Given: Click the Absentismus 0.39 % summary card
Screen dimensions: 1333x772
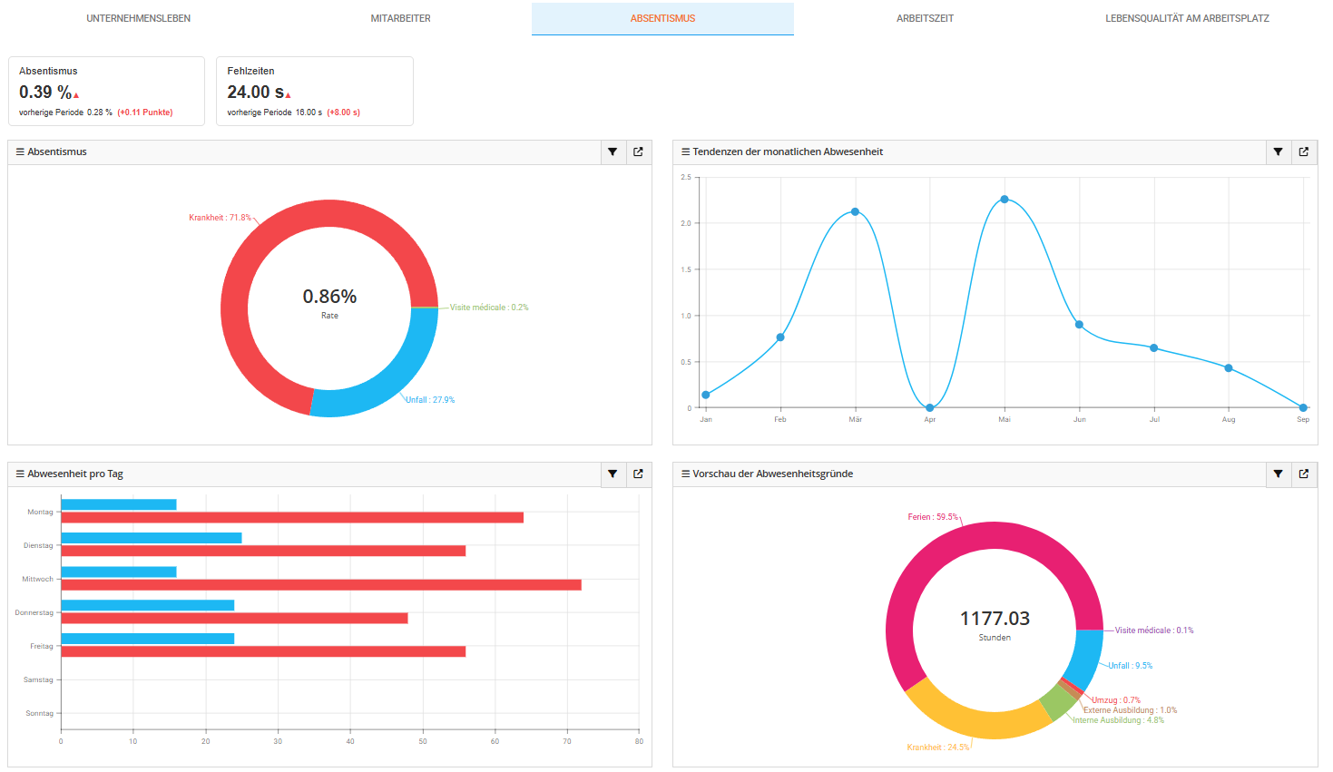Looking at the screenshot, I should tap(105, 91).
